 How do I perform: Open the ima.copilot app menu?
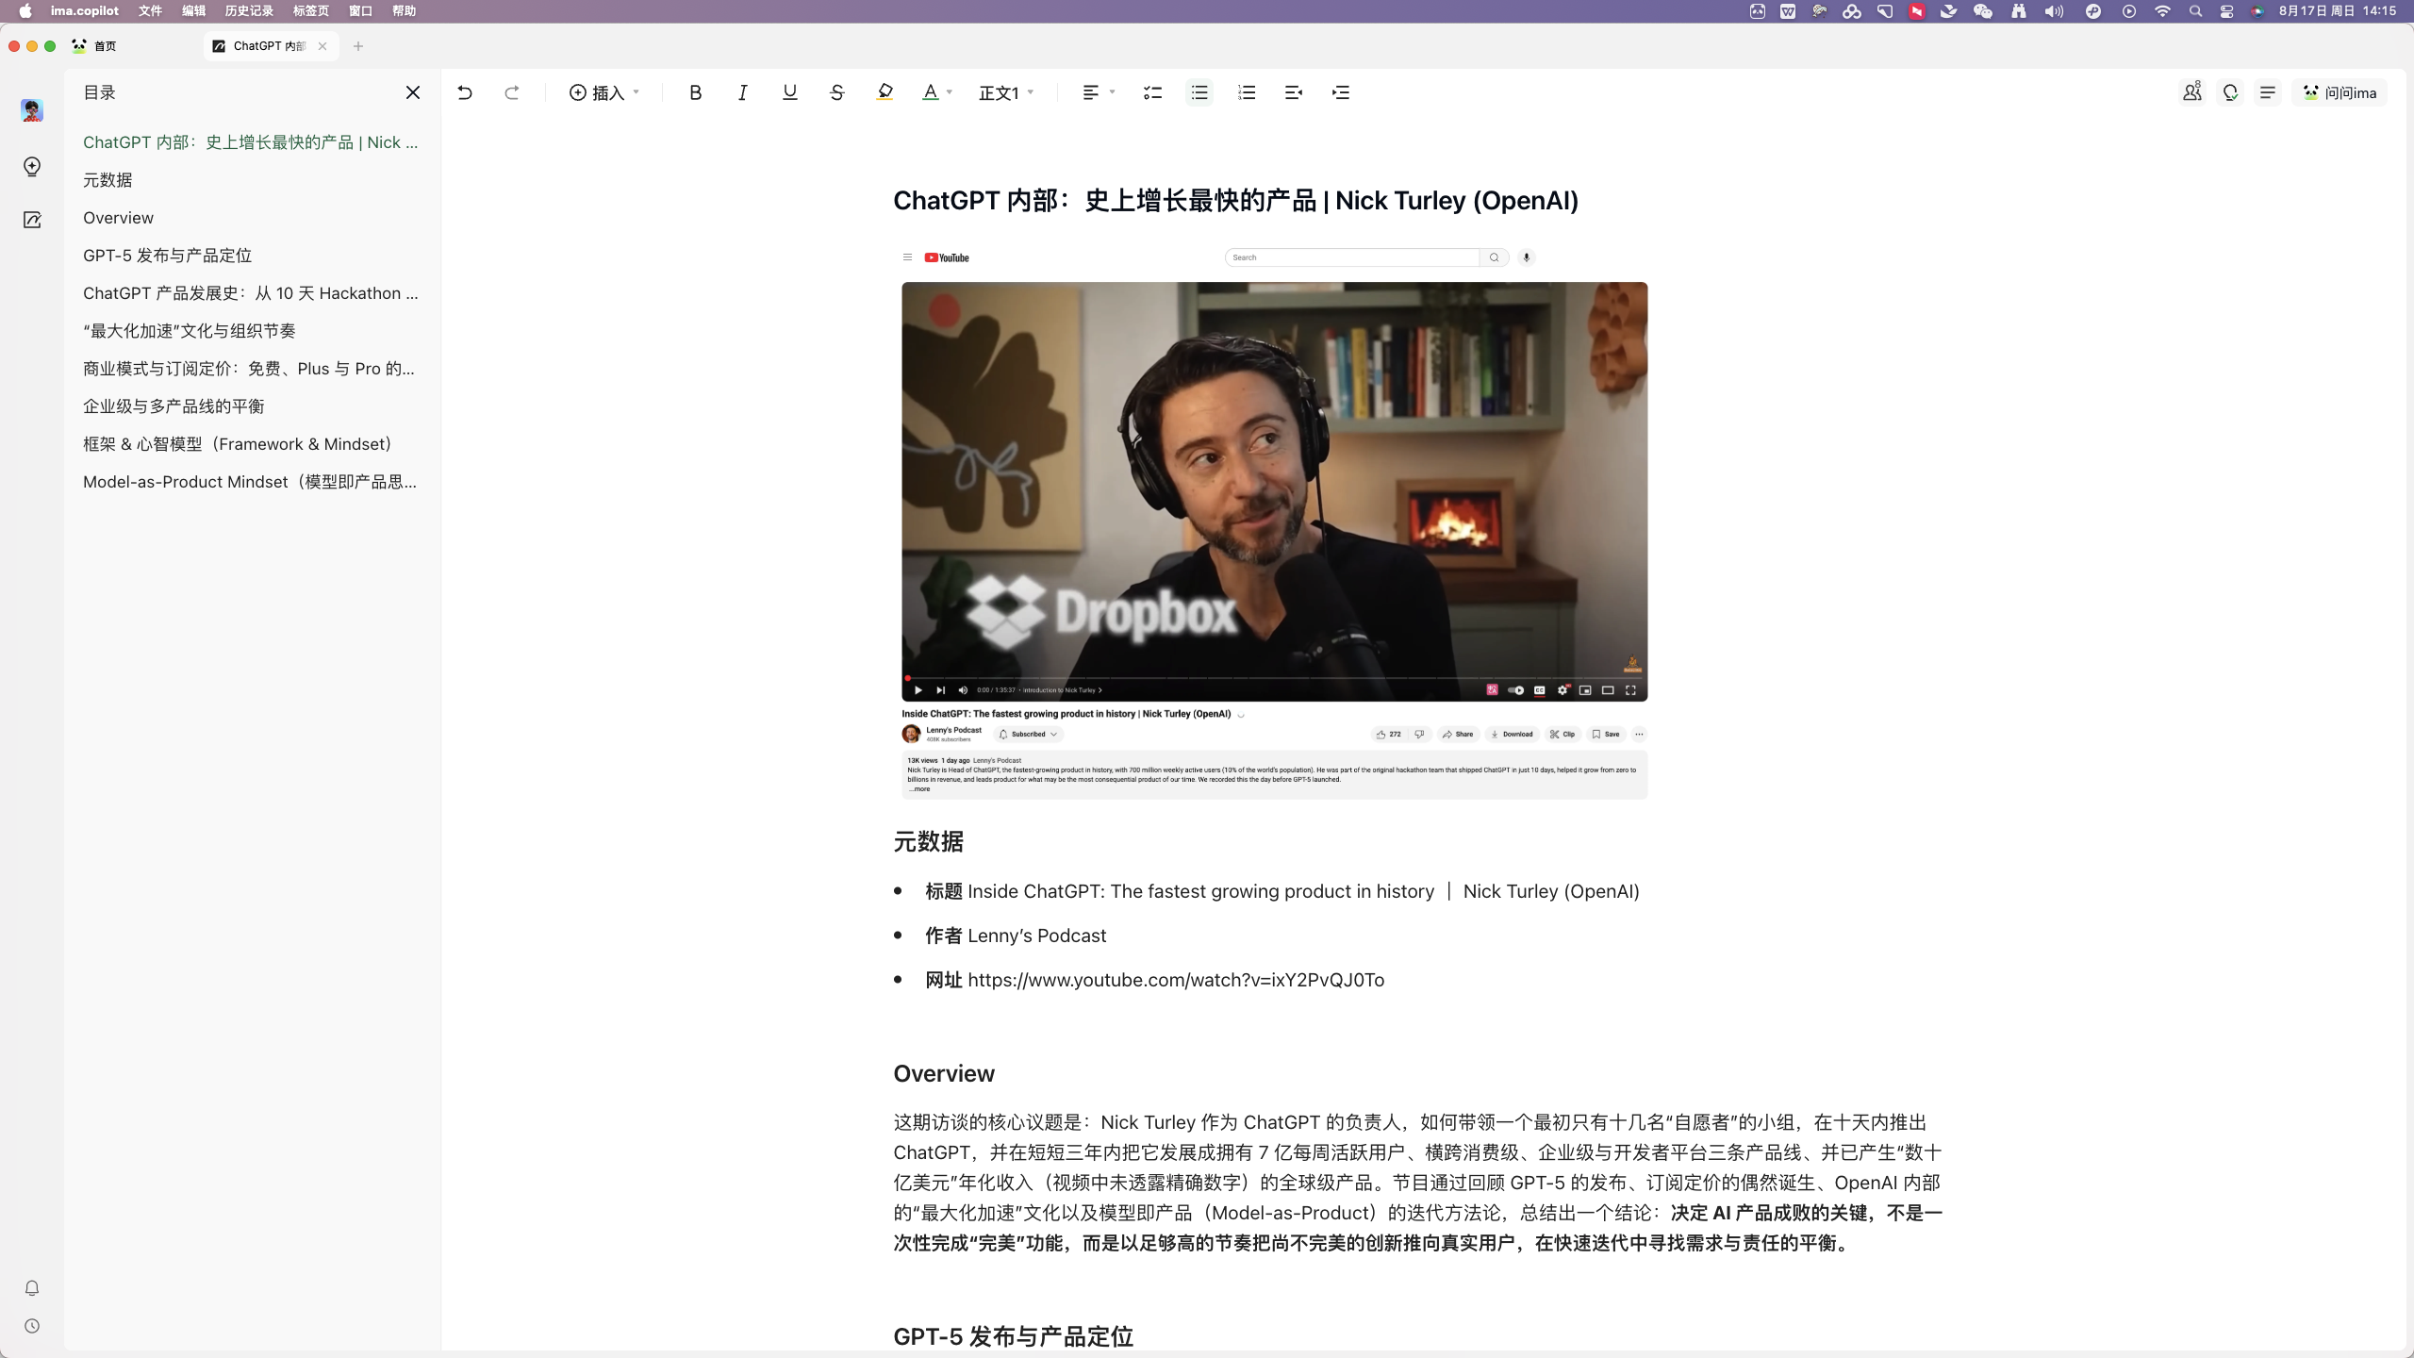[x=84, y=11]
